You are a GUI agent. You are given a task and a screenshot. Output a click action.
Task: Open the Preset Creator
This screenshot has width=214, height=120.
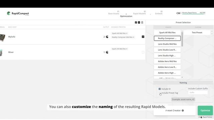point(175,110)
